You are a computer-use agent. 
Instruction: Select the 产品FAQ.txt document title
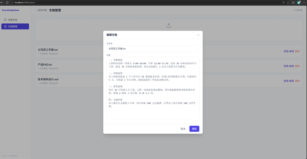[x=45, y=64]
